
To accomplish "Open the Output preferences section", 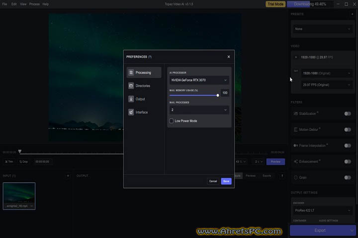I will pos(144,99).
